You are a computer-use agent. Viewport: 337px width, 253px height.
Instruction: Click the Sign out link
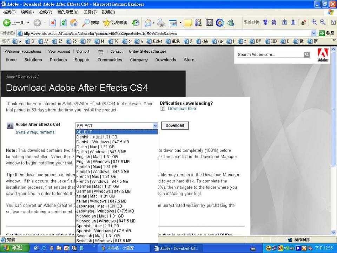(x=83, y=51)
